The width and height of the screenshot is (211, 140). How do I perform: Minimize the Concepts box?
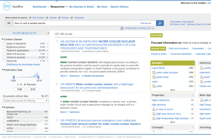pyautogui.click(x=193, y=128)
